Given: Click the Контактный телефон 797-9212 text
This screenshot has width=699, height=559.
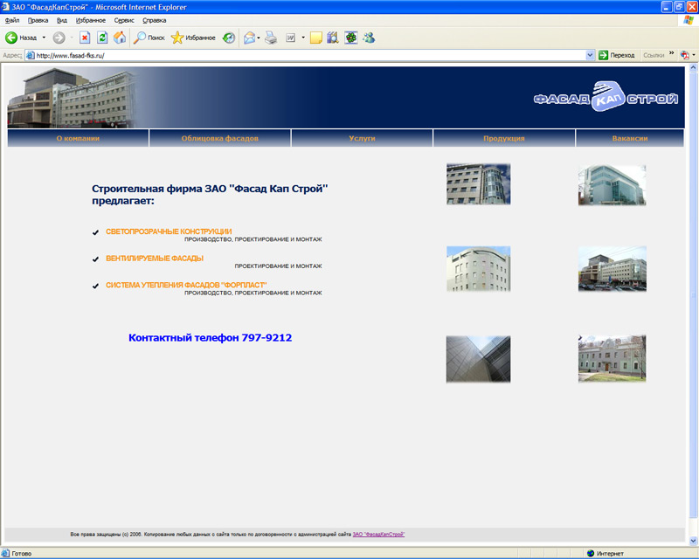Looking at the screenshot, I should (210, 337).
